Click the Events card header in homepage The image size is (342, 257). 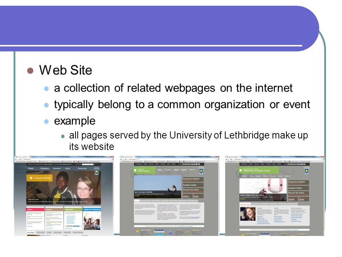pyautogui.click(x=54, y=210)
